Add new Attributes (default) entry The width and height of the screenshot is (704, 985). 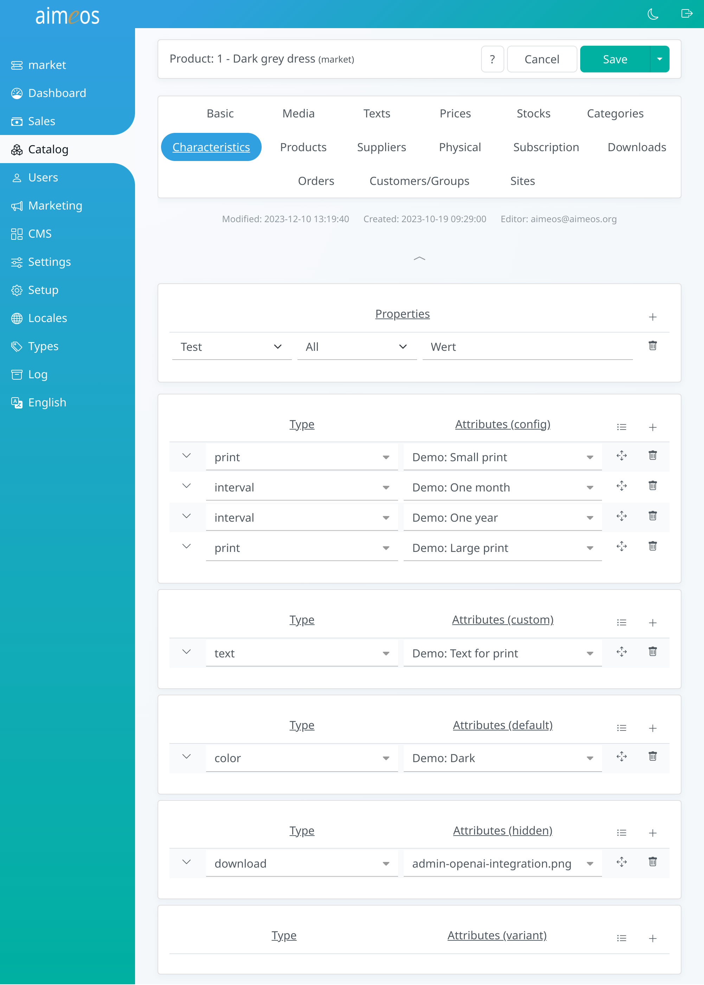tap(652, 728)
